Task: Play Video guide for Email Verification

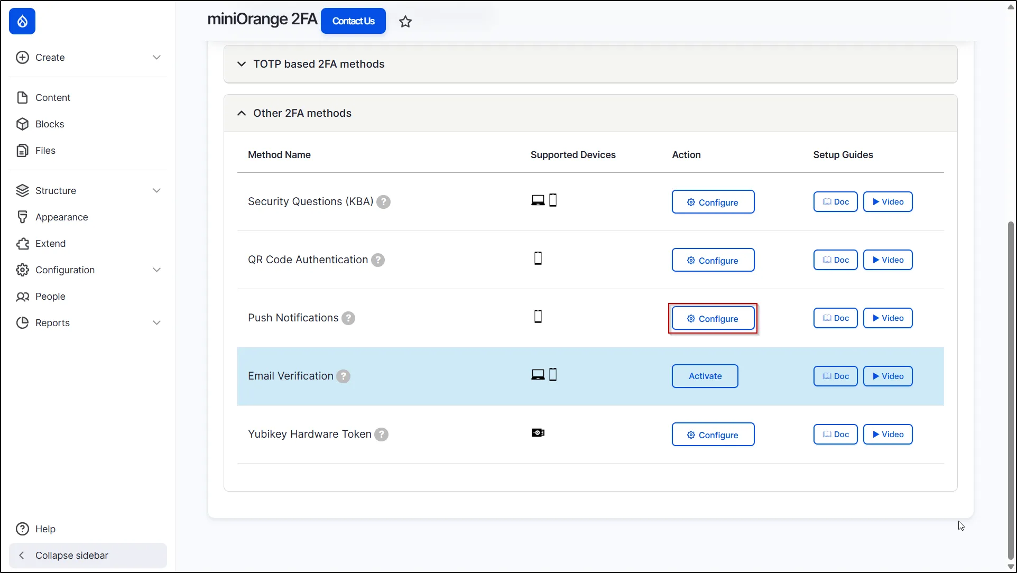Action: click(x=888, y=376)
